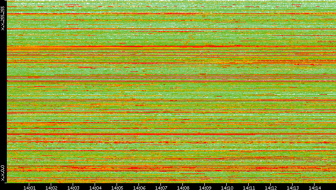Click the 14:05 time axis label
Viewport: 336px width, 190px height.
[x=117, y=188]
